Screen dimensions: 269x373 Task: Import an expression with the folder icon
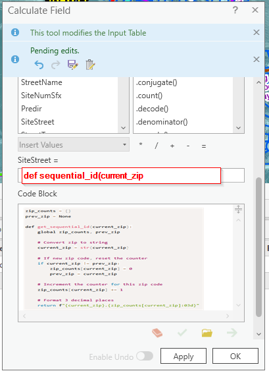click(x=207, y=333)
